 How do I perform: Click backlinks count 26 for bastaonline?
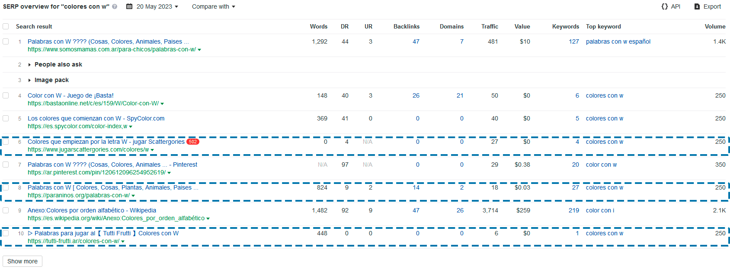coord(416,95)
